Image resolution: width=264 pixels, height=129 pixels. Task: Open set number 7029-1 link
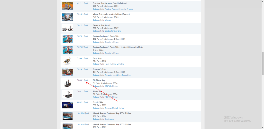(x=80, y=25)
